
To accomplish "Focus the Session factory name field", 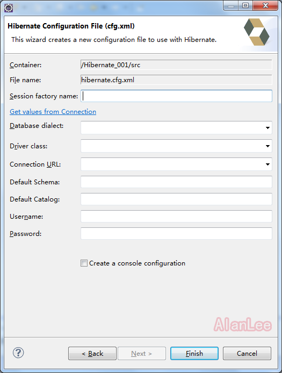I will tap(176, 96).
